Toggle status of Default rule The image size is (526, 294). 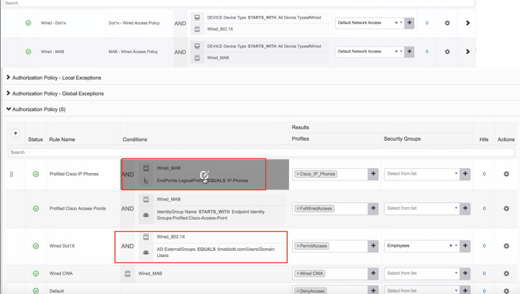pyautogui.click(x=36, y=291)
